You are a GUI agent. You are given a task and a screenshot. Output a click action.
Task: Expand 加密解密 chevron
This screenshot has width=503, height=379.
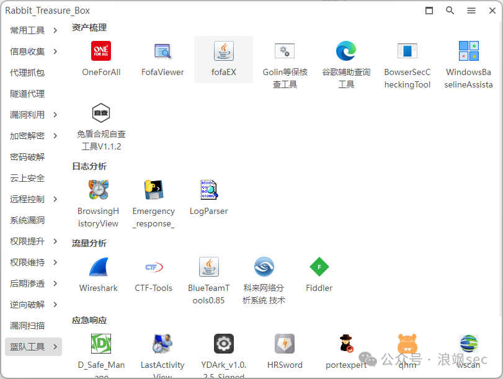pyautogui.click(x=55, y=136)
